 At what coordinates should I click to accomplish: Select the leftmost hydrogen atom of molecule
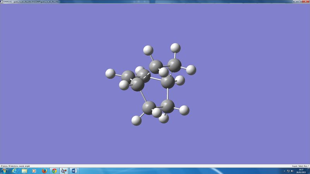(x=110, y=73)
